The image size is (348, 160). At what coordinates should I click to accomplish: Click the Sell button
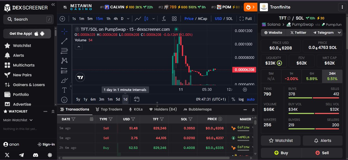click(x=322, y=153)
